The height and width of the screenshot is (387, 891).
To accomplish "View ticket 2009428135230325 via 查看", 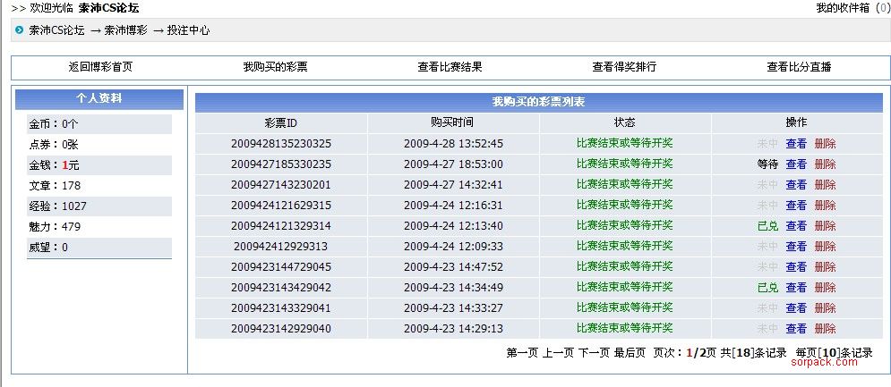I will click(x=796, y=144).
